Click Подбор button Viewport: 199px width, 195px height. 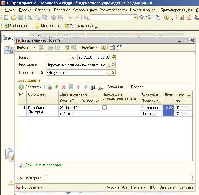(x=137, y=87)
